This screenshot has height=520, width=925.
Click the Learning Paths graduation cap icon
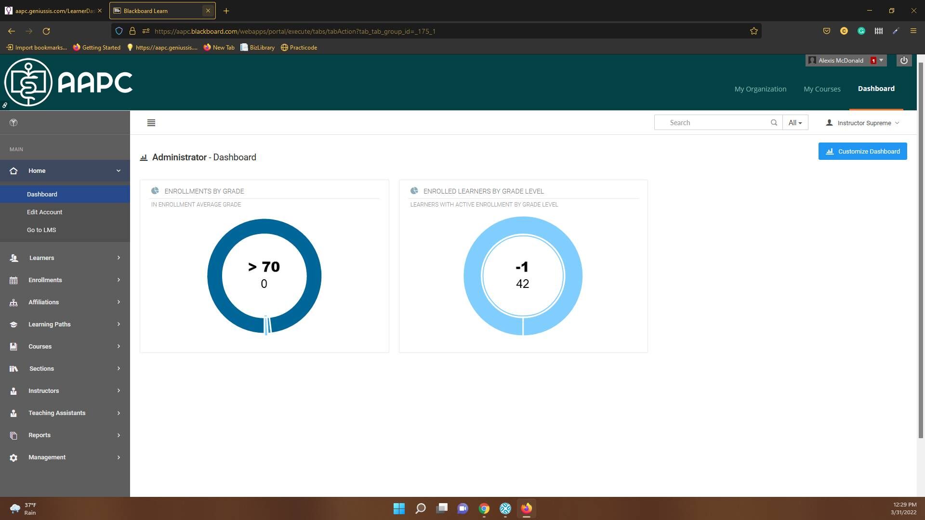13,325
